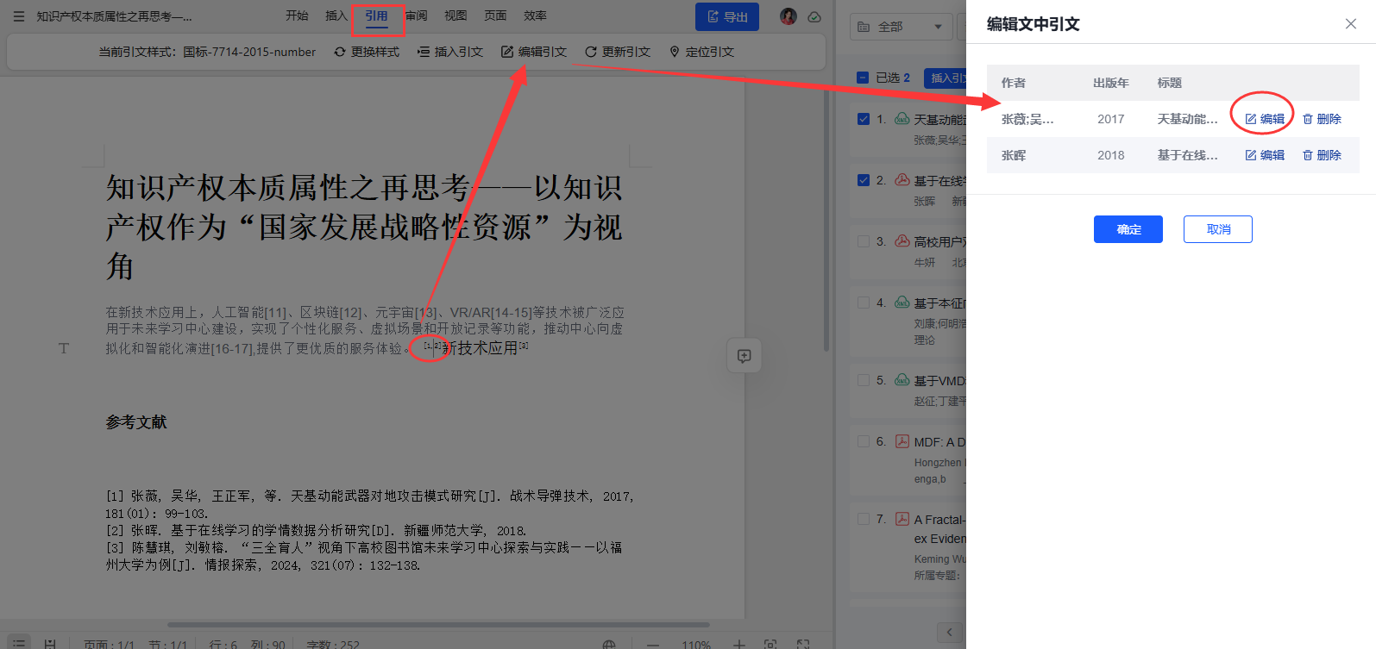Collapse the side panel with arrow button

pyautogui.click(x=949, y=632)
